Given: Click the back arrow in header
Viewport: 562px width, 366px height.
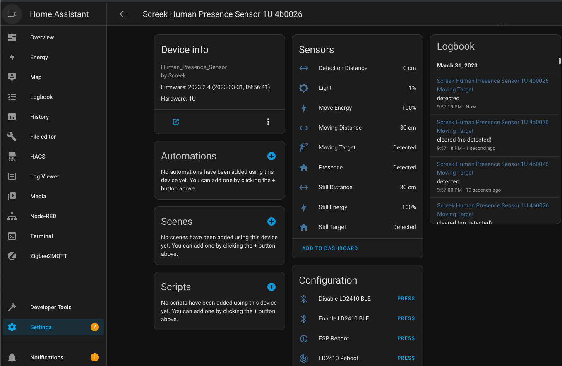Looking at the screenshot, I should [123, 14].
